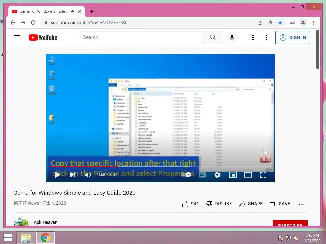
Task: Click the share page icon in address bar
Action: click(x=270, y=23)
